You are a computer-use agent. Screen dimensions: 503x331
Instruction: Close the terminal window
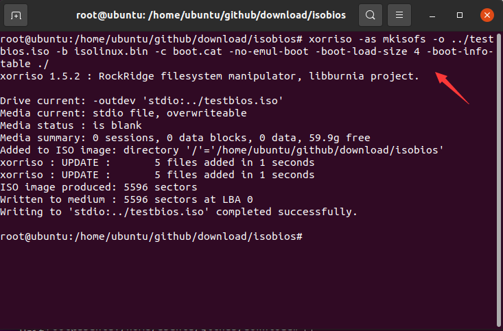pyautogui.click(x=486, y=14)
